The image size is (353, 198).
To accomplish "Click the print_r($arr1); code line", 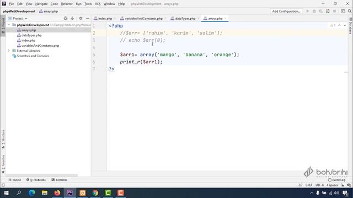I will pyautogui.click(x=141, y=62).
